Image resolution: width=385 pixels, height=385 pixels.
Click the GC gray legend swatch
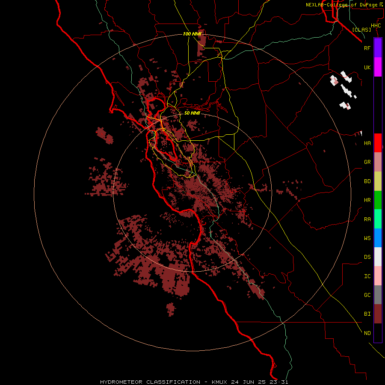coord(378,295)
